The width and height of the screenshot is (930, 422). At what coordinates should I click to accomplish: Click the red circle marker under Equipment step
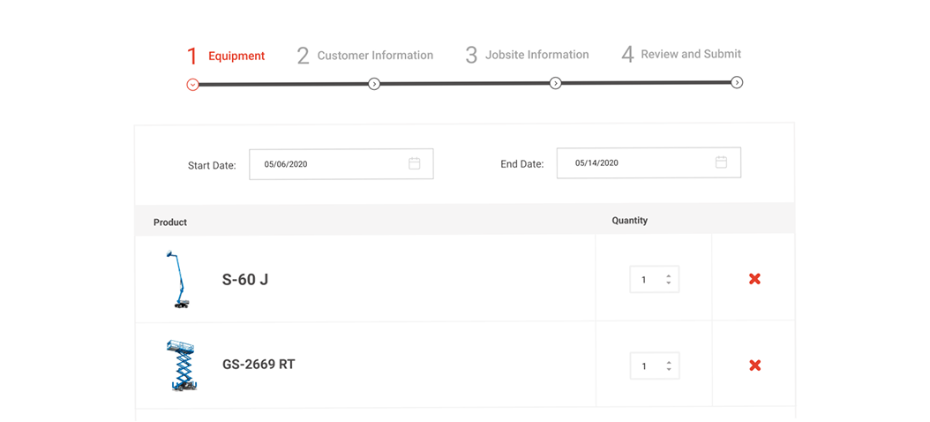192,85
